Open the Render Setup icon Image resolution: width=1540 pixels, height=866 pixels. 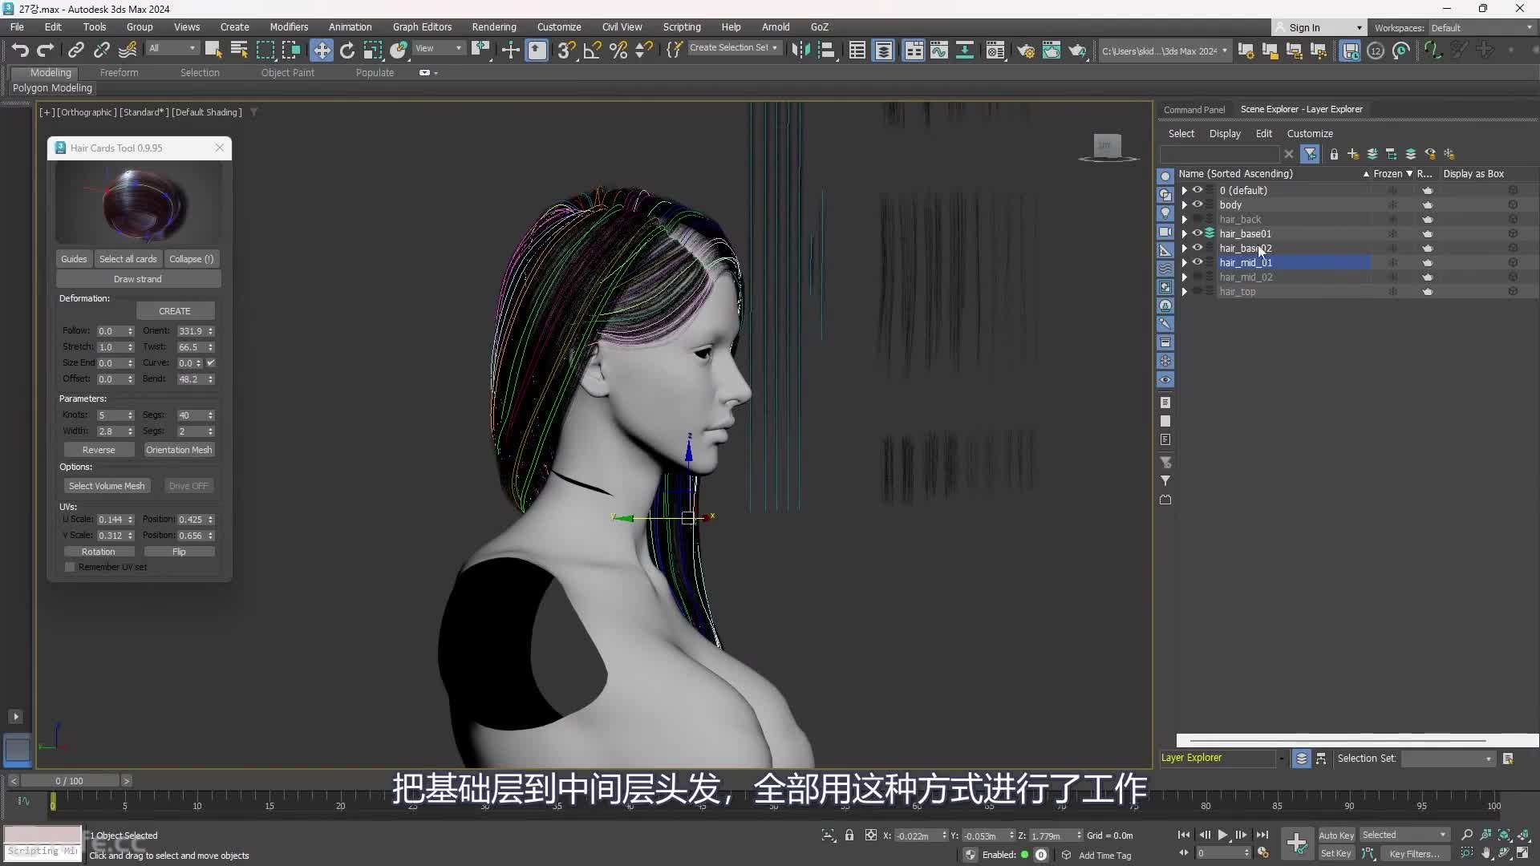point(1026,51)
